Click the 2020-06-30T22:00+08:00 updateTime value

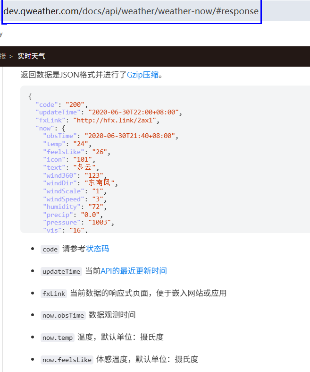(134, 112)
